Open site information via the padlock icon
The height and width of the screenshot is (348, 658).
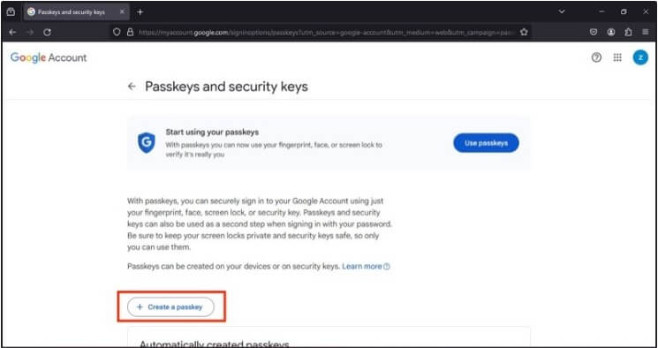click(x=130, y=32)
